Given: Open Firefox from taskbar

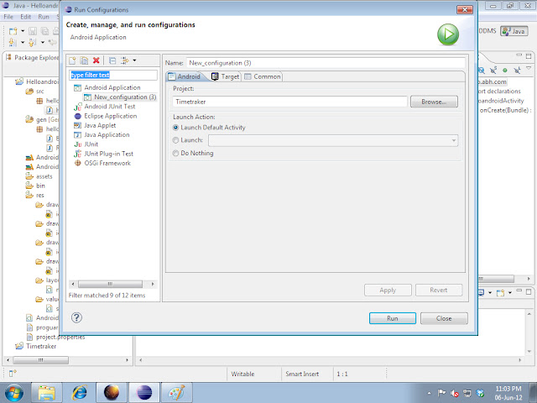Looking at the screenshot, I should [112, 392].
